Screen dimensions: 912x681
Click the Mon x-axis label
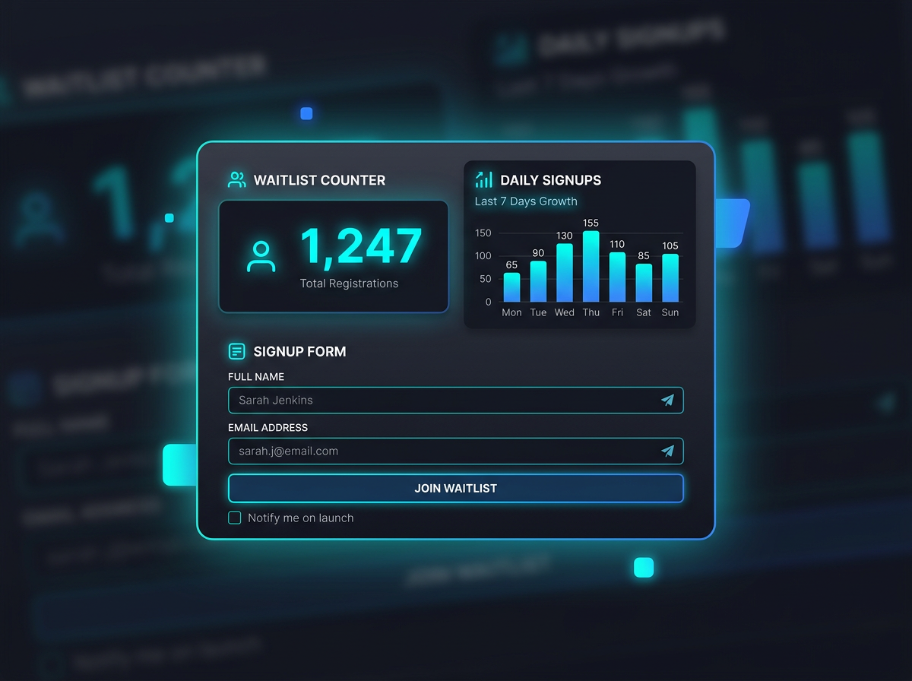(511, 312)
